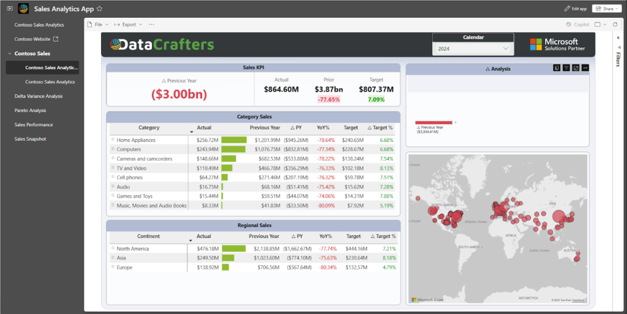Open the Contoso Website link
627x314 pixels.
32,39
